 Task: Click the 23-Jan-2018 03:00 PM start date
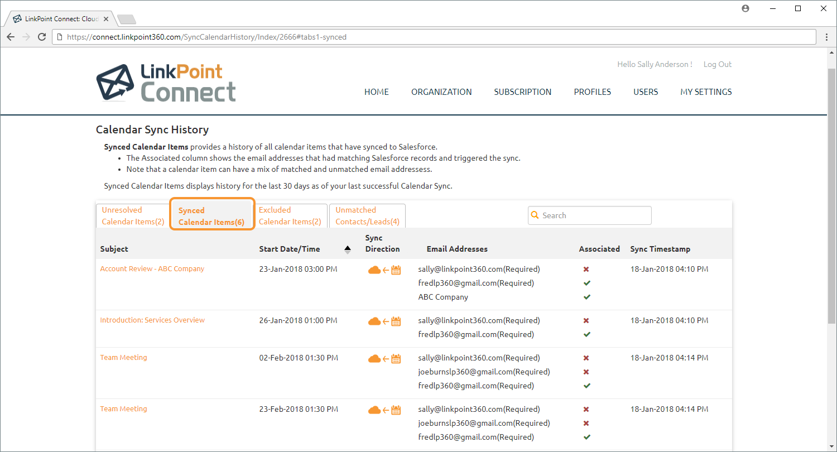pos(299,269)
